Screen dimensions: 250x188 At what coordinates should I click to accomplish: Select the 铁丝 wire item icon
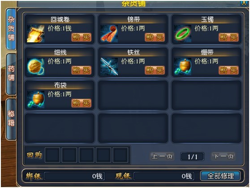coord(109,66)
